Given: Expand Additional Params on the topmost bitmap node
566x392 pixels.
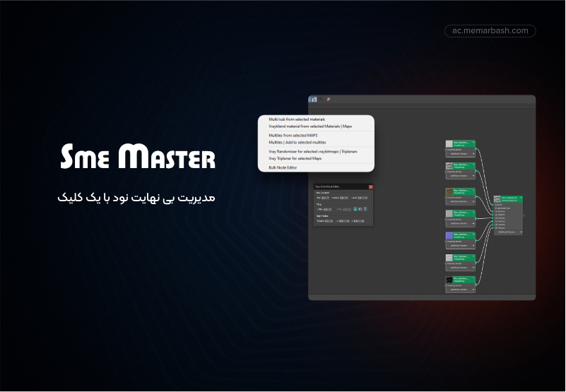Looking at the screenshot, I should tap(460, 154).
